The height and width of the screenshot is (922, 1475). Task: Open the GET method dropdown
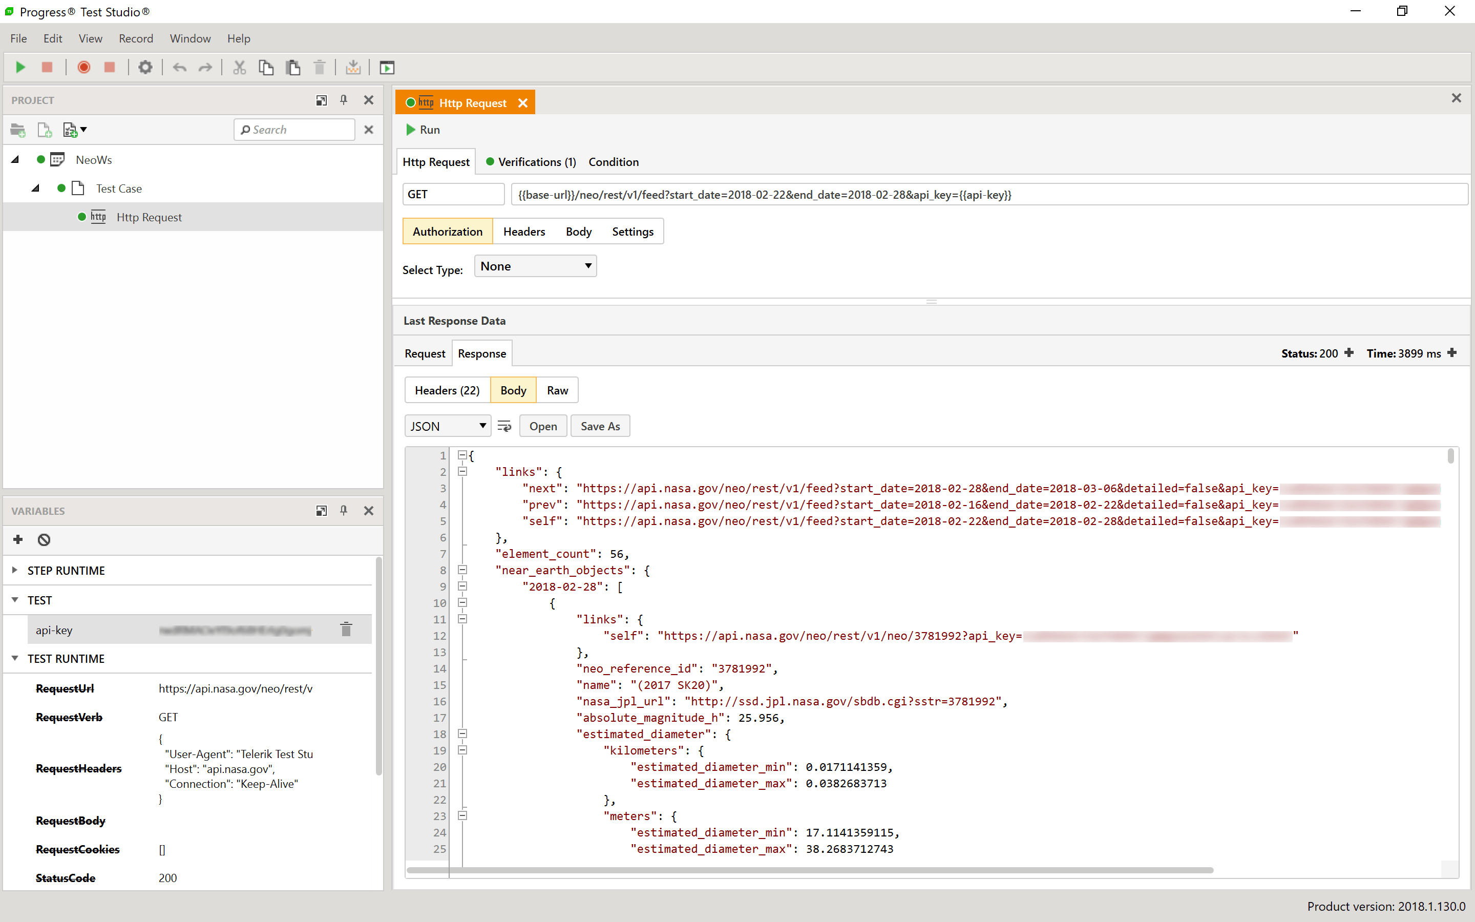453,195
